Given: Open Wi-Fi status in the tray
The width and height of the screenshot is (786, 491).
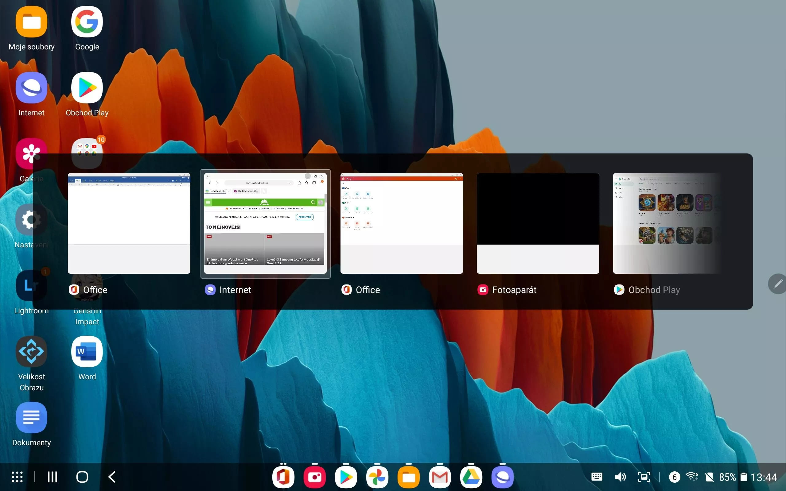Looking at the screenshot, I should [x=692, y=477].
